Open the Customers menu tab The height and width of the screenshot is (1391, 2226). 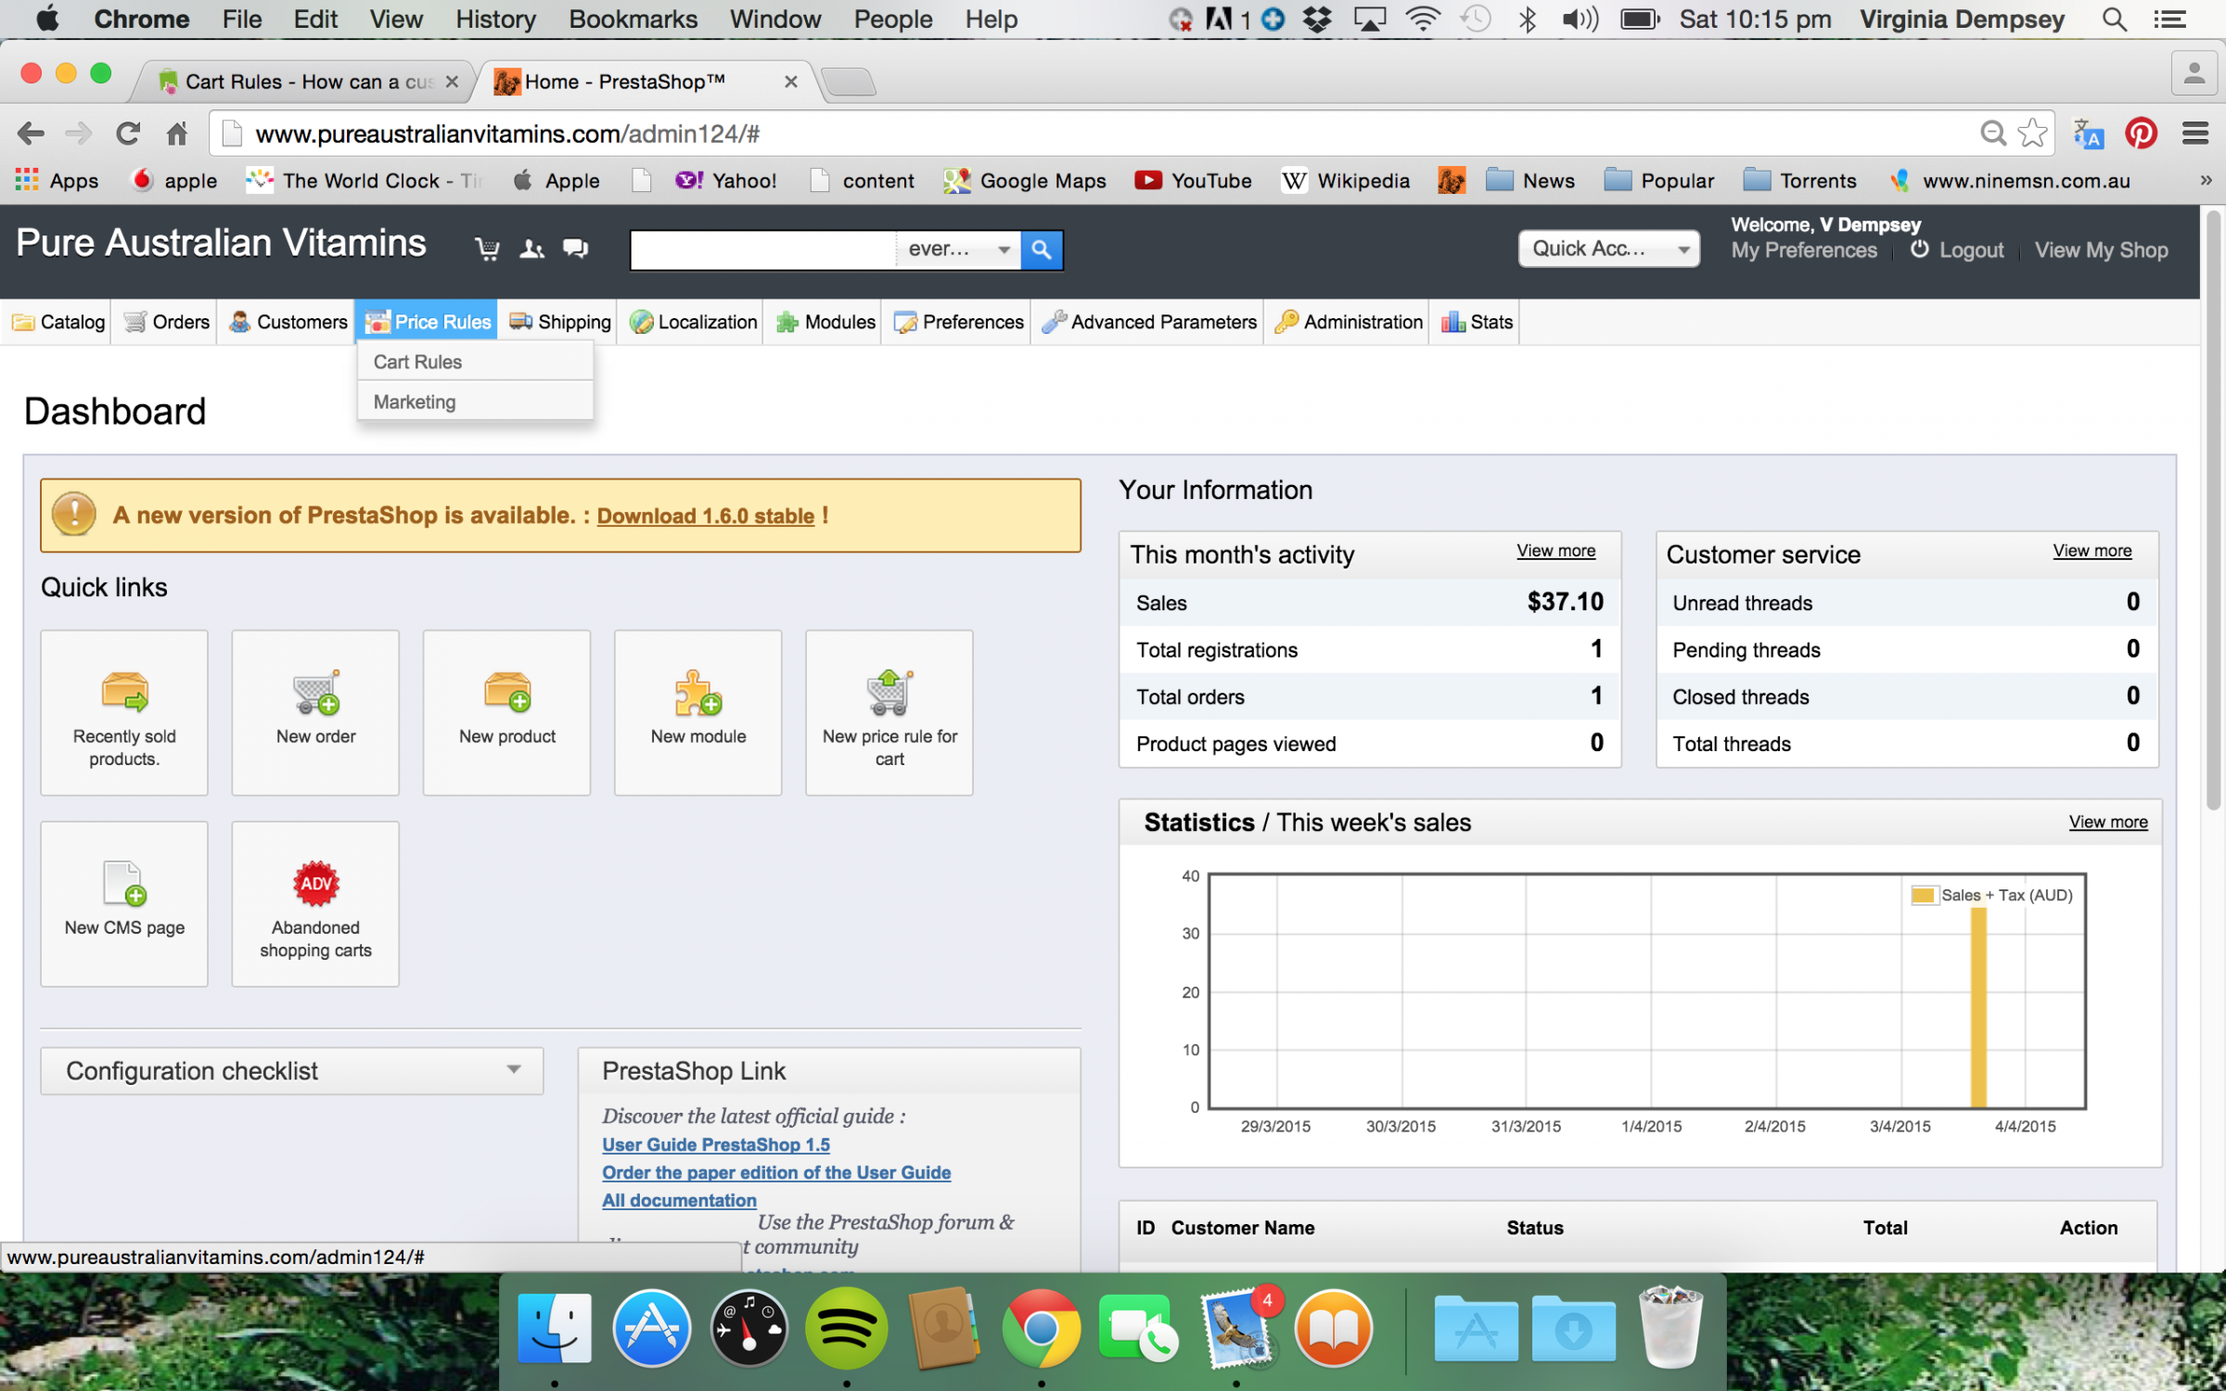[x=288, y=322]
